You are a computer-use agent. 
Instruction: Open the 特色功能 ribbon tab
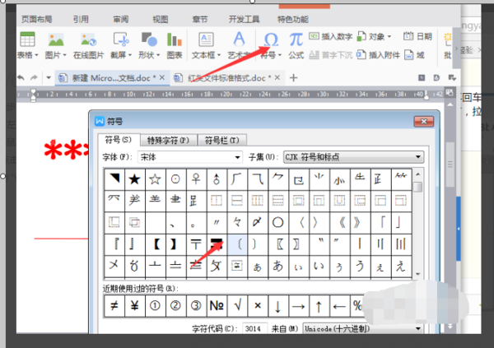tap(292, 20)
